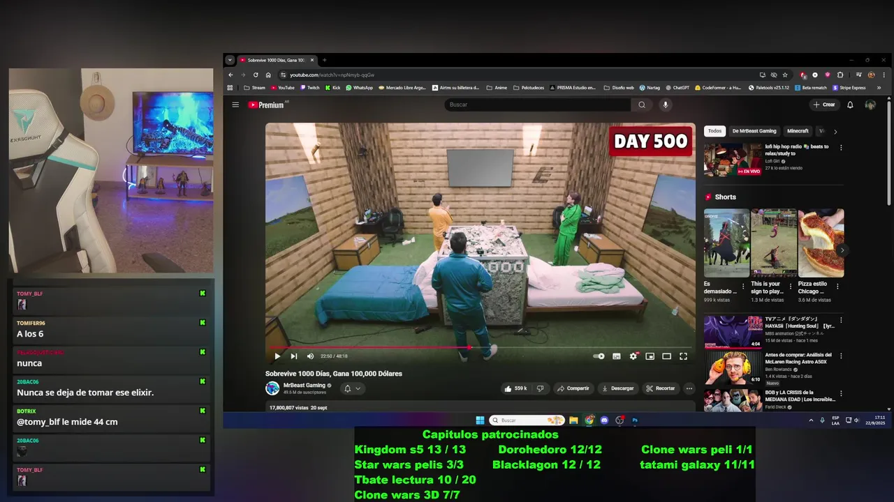Open options for Hunting Soul video
This screenshot has height=502, width=894.
pos(841,320)
